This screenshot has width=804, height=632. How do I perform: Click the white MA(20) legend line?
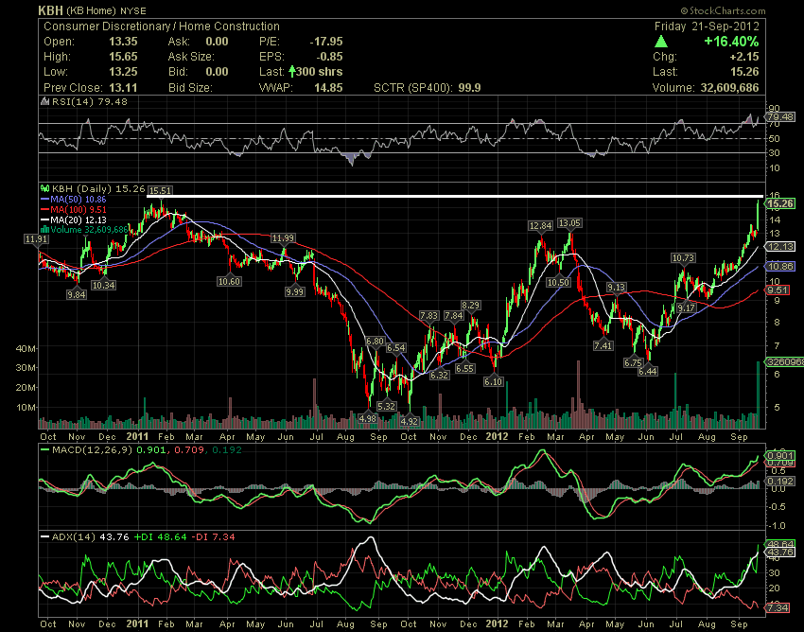coord(45,219)
